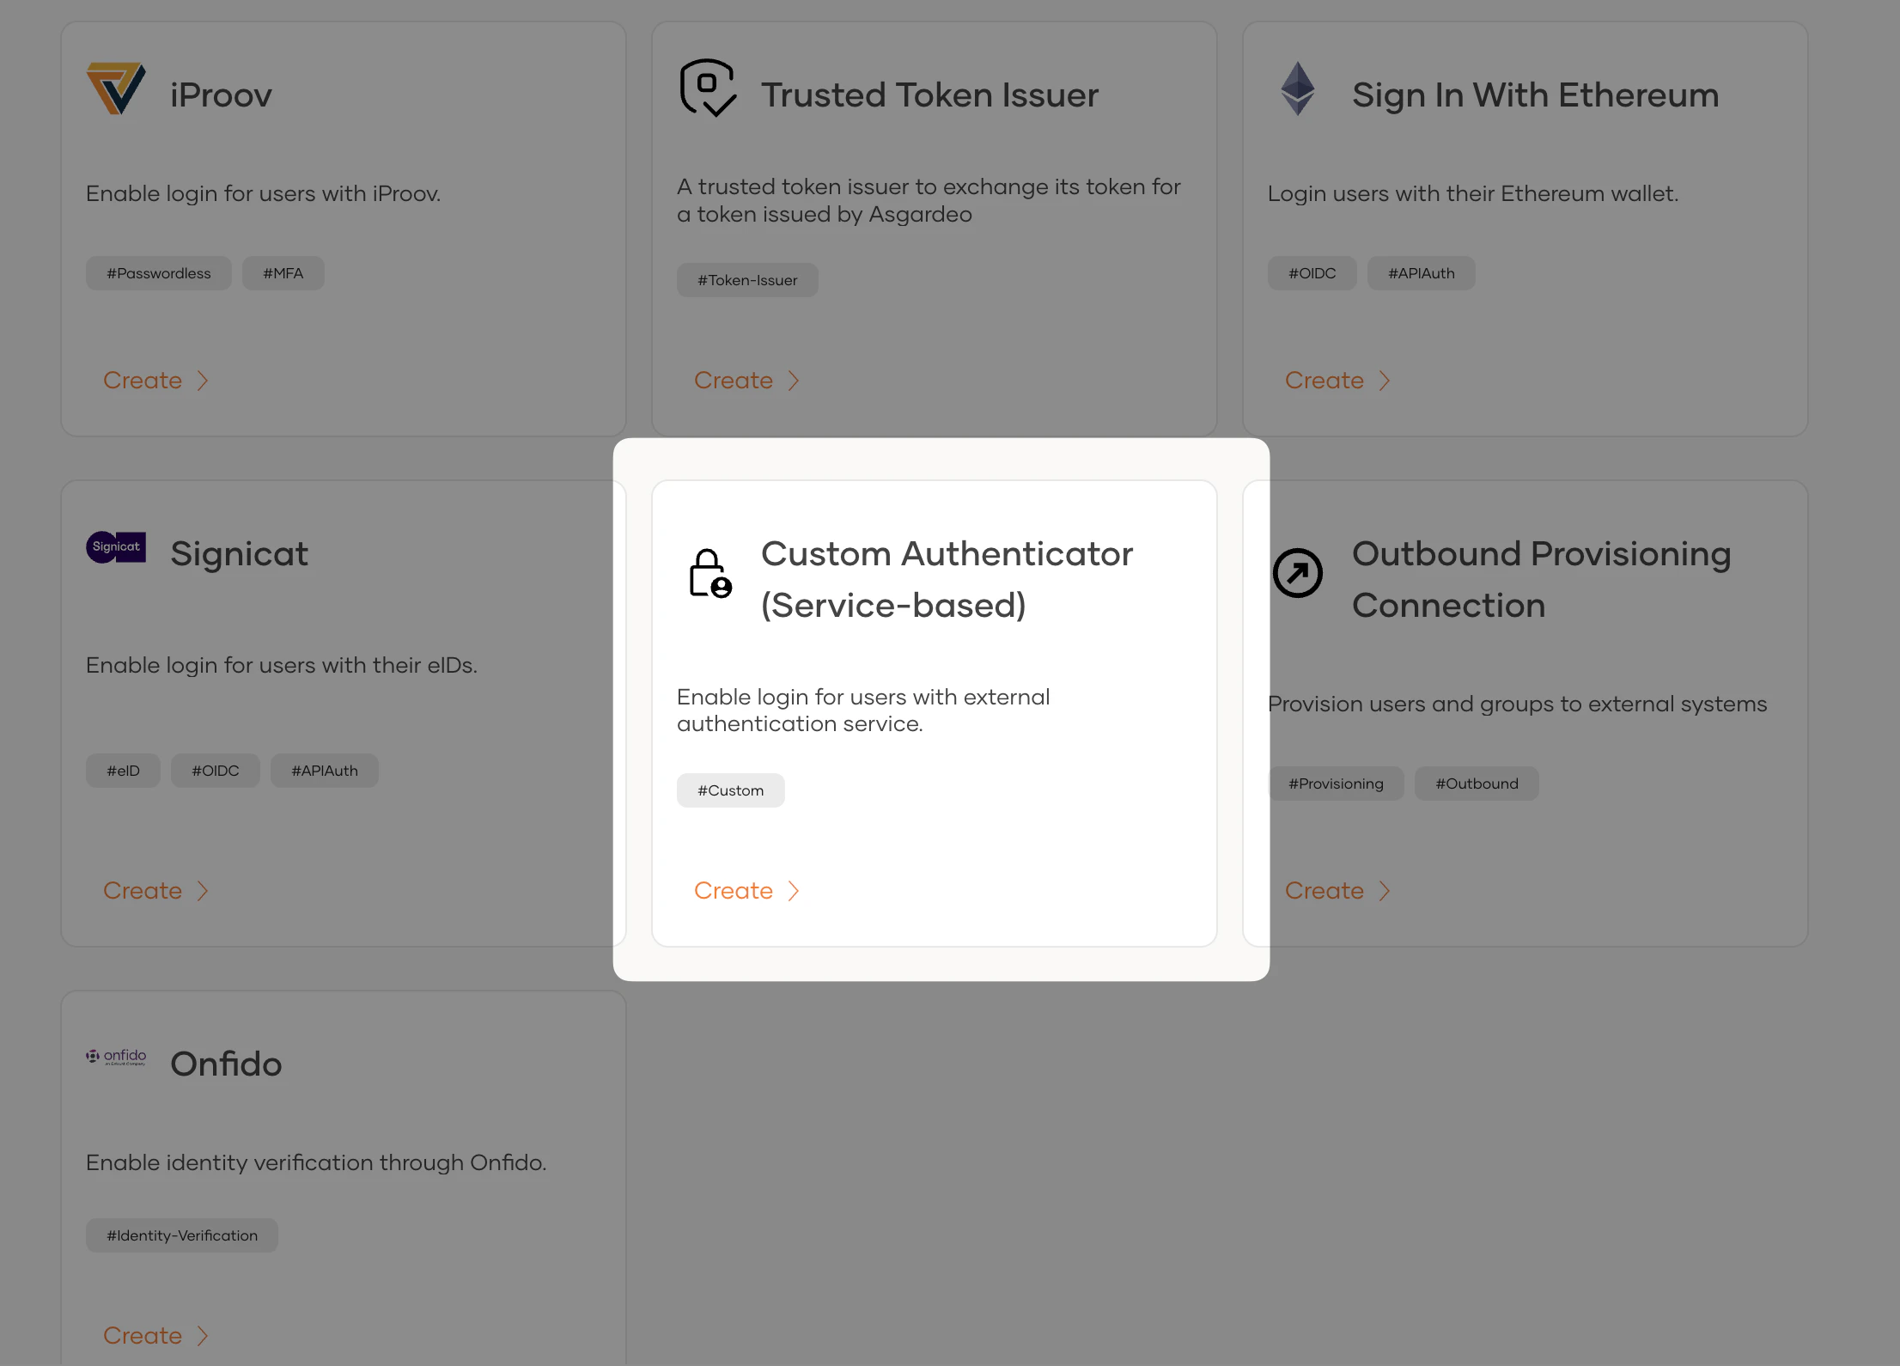The width and height of the screenshot is (1900, 1366).
Task: Select the #Identity-Verification tag on Onfido
Action: point(181,1235)
